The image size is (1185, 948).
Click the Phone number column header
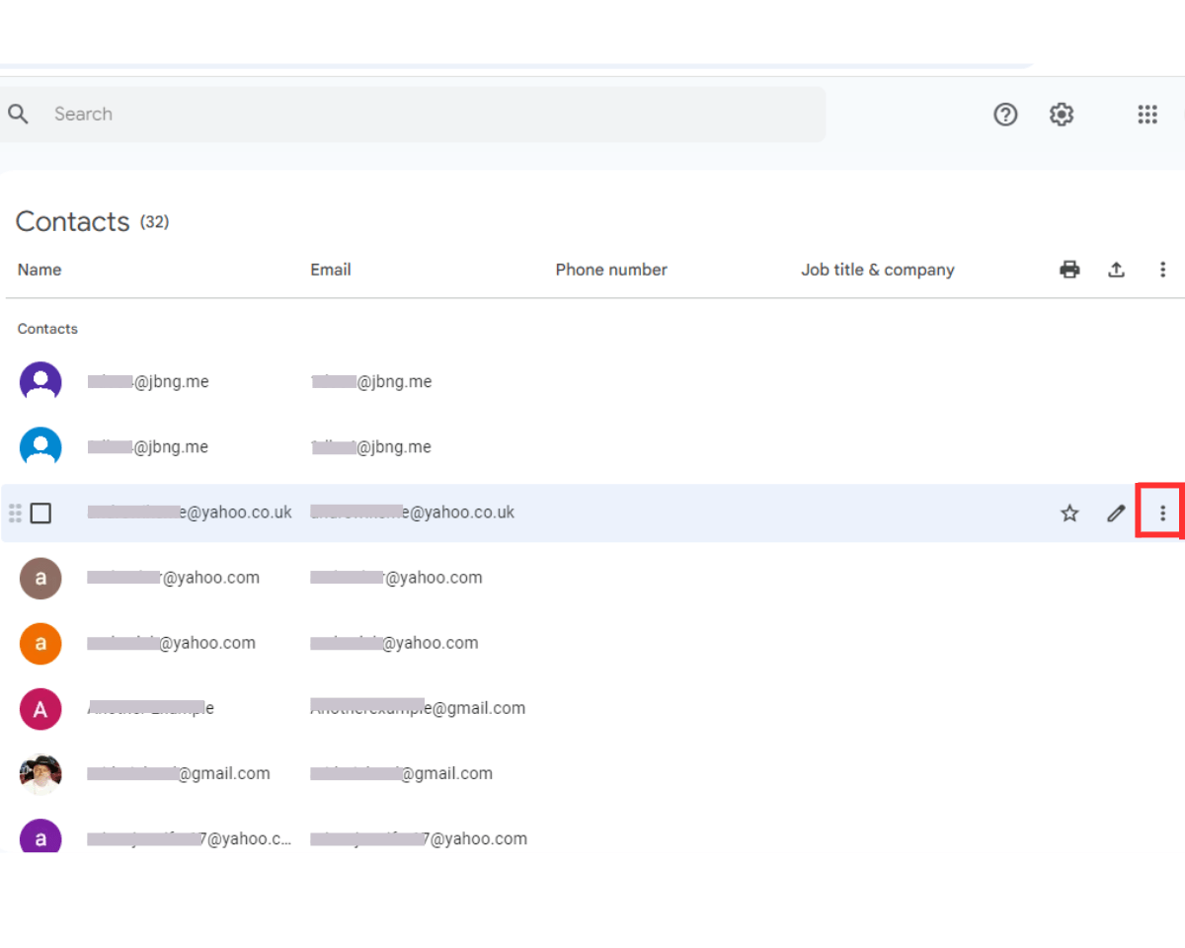[x=611, y=270]
